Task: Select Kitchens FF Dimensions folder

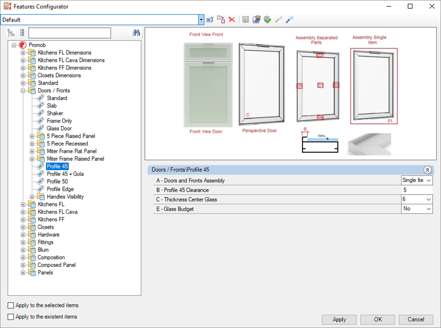Action: [64, 68]
